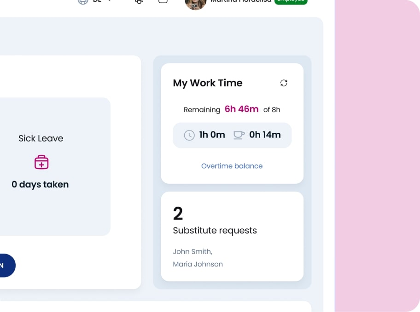Screen dimensions: 420x312
Task: Select the Employee badge
Action: pyautogui.click(x=291, y=1)
